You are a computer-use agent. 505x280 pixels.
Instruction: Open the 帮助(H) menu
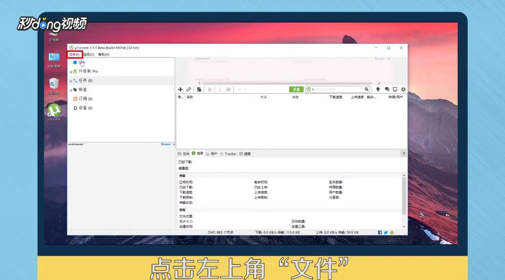tap(104, 54)
